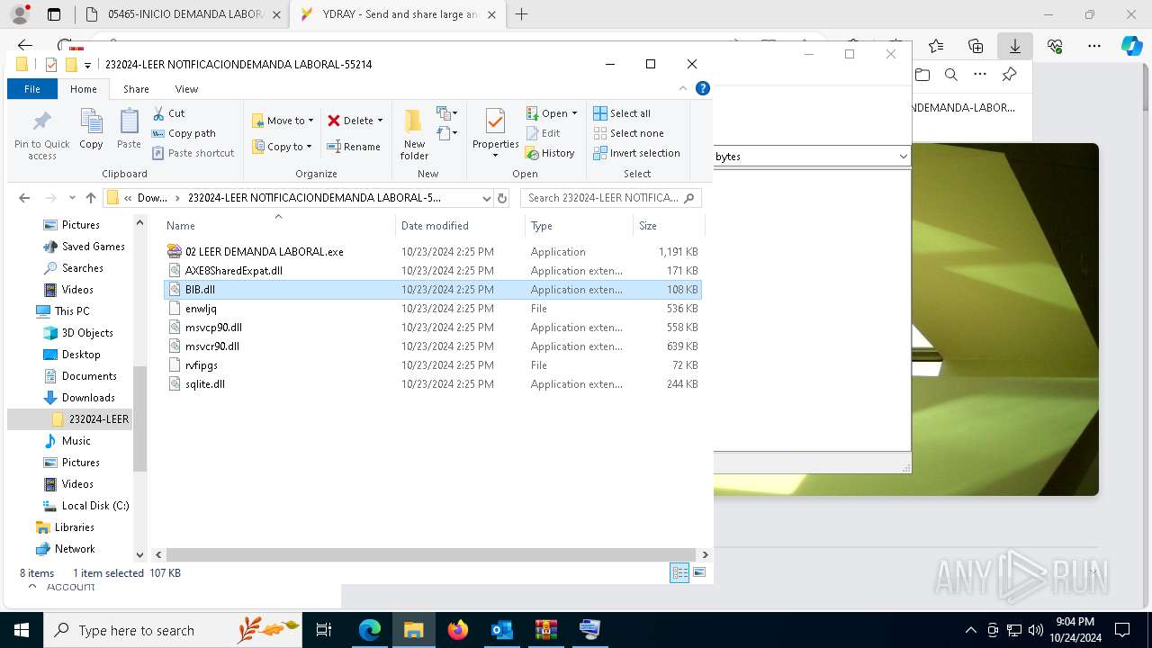Open Firefox from taskbar
The height and width of the screenshot is (648, 1152).
(x=458, y=630)
